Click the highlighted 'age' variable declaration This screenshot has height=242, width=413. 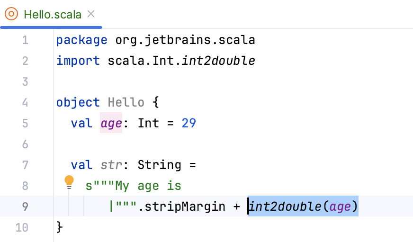click(111, 124)
